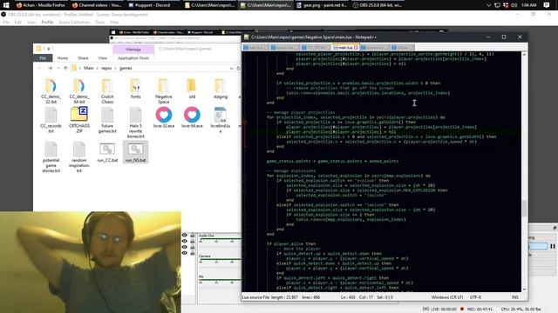Click the Notepad++ vertical scrollbar thumb
Viewport: 558px width, 313px height.
click(524, 209)
